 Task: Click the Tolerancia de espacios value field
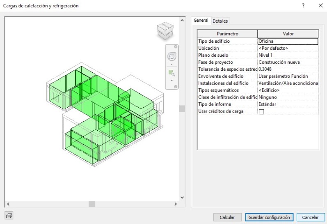tap(288, 69)
